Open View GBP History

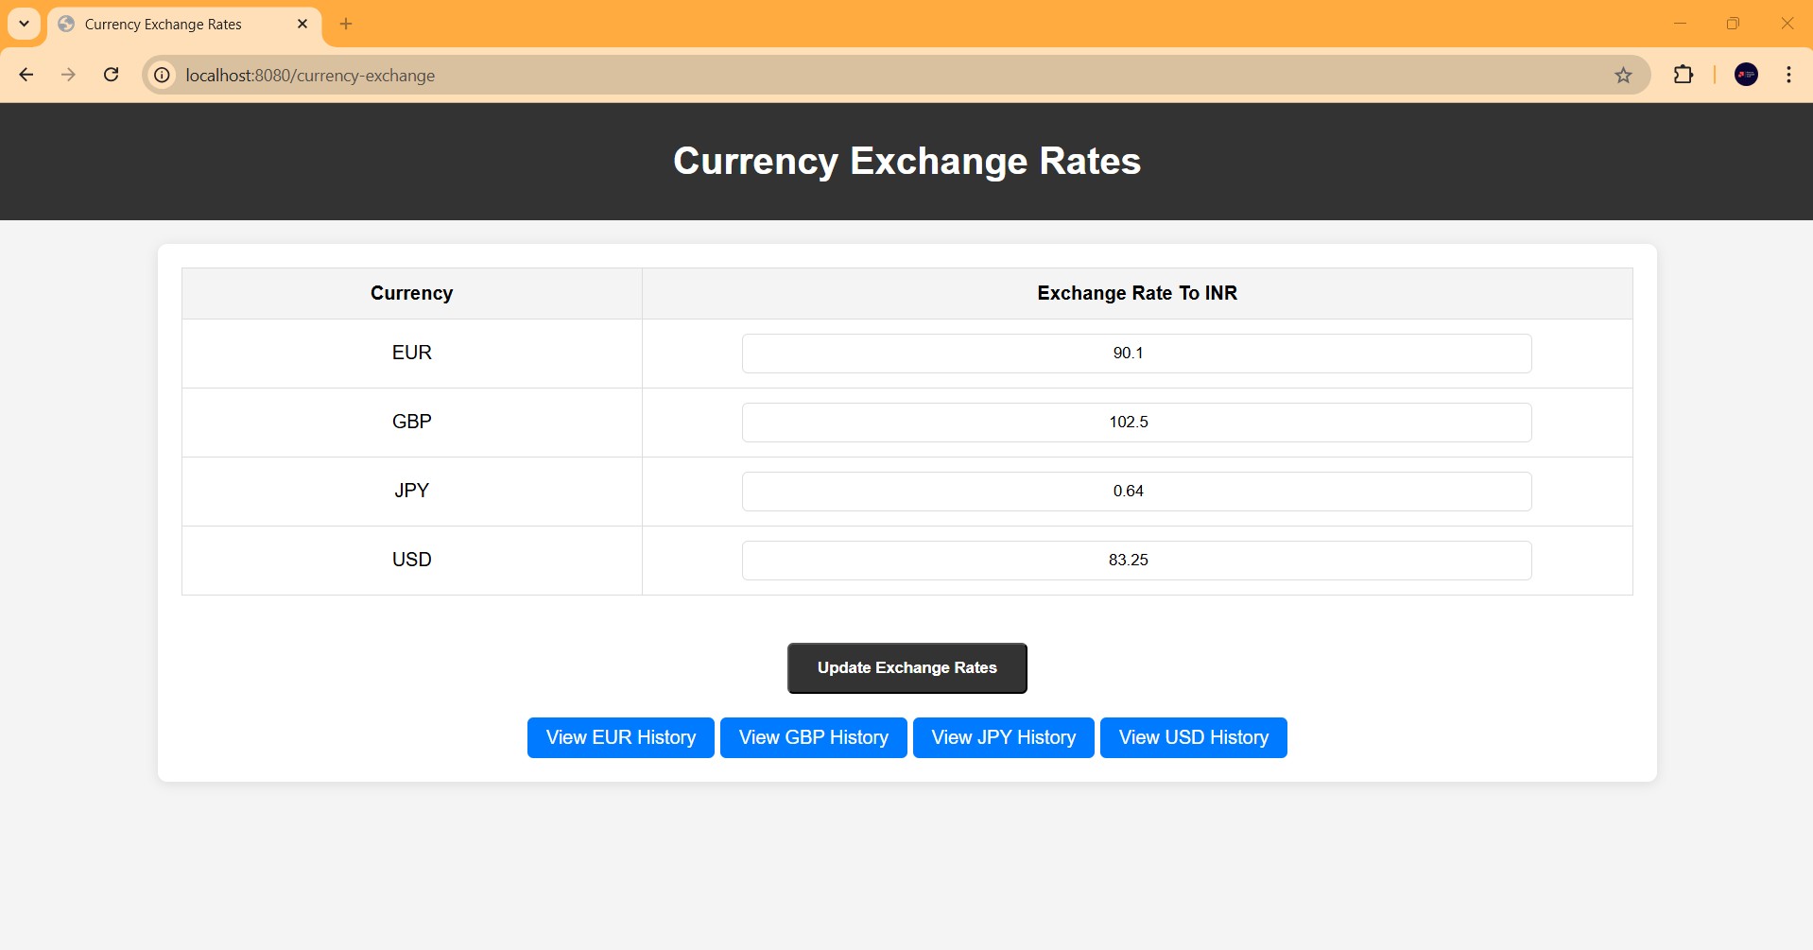tap(814, 737)
